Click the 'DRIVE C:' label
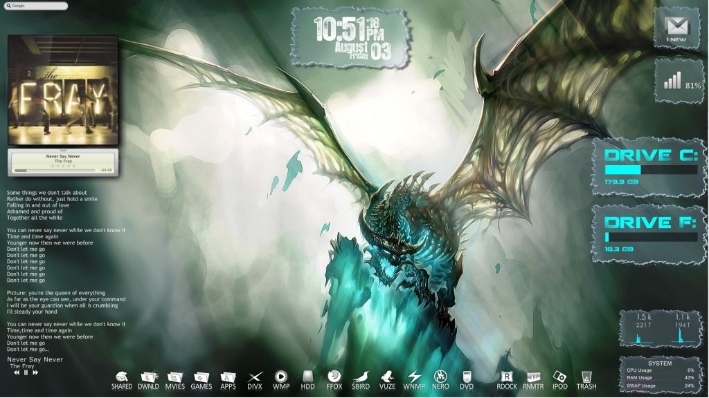Image resolution: width=709 pixels, height=398 pixels. pyautogui.click(x=651, y=155)
